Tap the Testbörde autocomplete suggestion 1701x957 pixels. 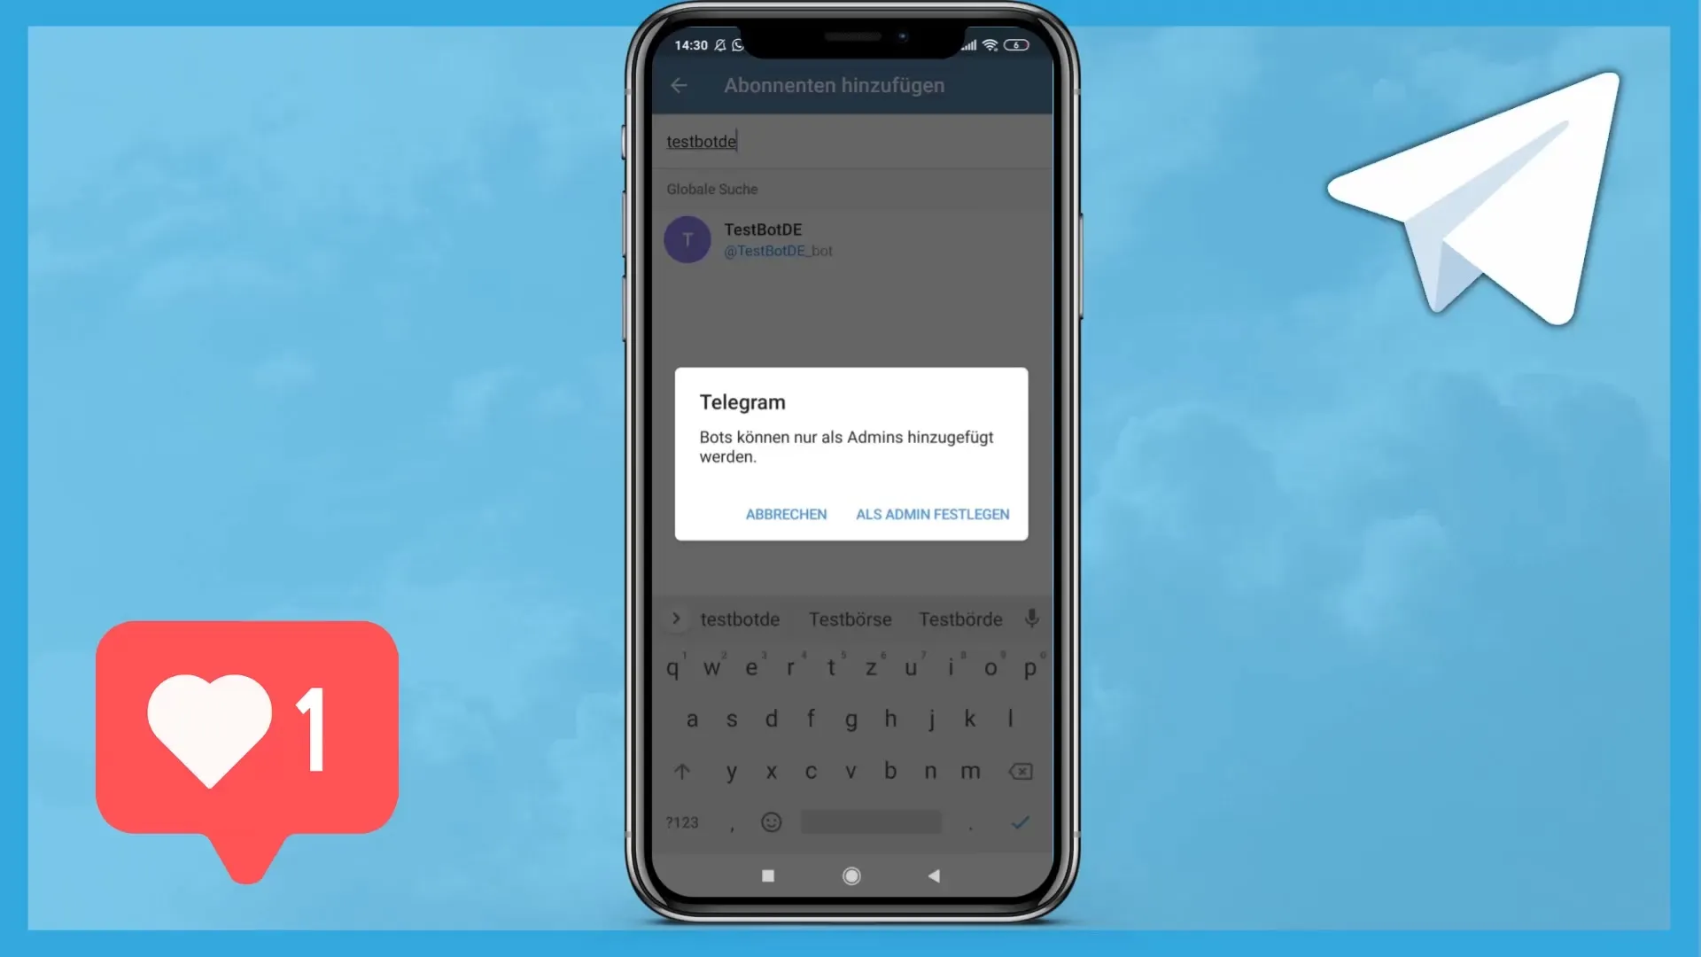tap(959, 619)
